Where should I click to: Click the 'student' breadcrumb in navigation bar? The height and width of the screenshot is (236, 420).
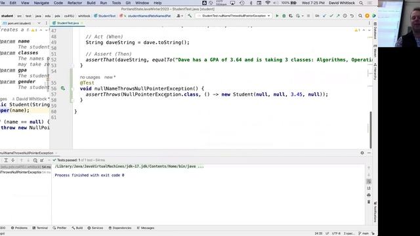pos(7,16)
